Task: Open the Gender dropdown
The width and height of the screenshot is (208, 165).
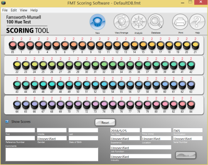Action: (52, 138)
